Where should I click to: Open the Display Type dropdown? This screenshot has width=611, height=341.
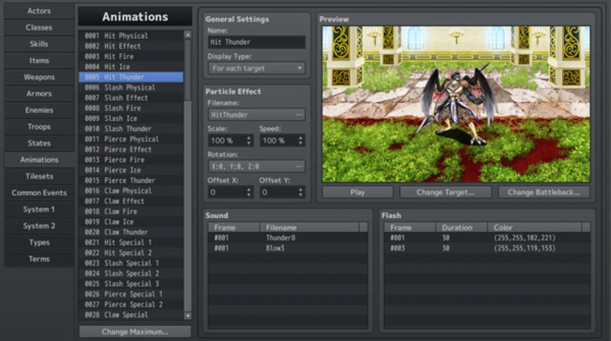tap(256, 68)
